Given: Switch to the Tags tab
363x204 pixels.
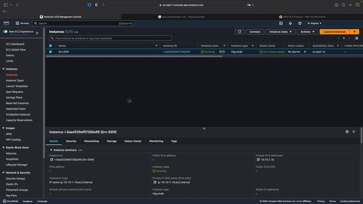Looking at the screenshot, I should coord(174,141).
